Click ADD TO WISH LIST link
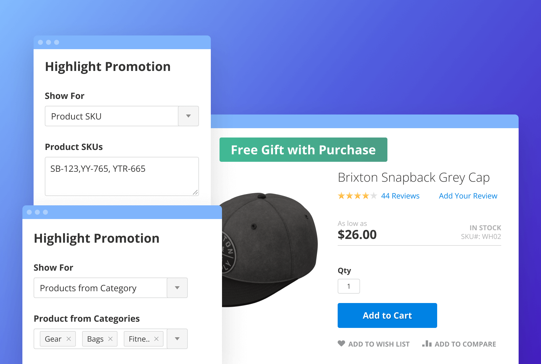 click(379, 344)
